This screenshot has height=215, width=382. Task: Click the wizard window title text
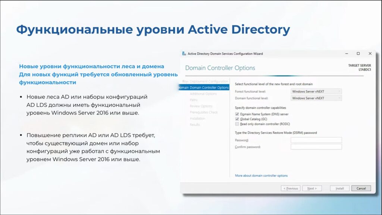pyautogui.click(x=225, y=54)
